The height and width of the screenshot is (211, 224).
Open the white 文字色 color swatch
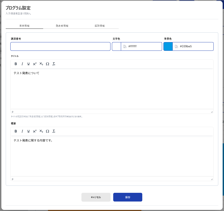coord(116,46)
